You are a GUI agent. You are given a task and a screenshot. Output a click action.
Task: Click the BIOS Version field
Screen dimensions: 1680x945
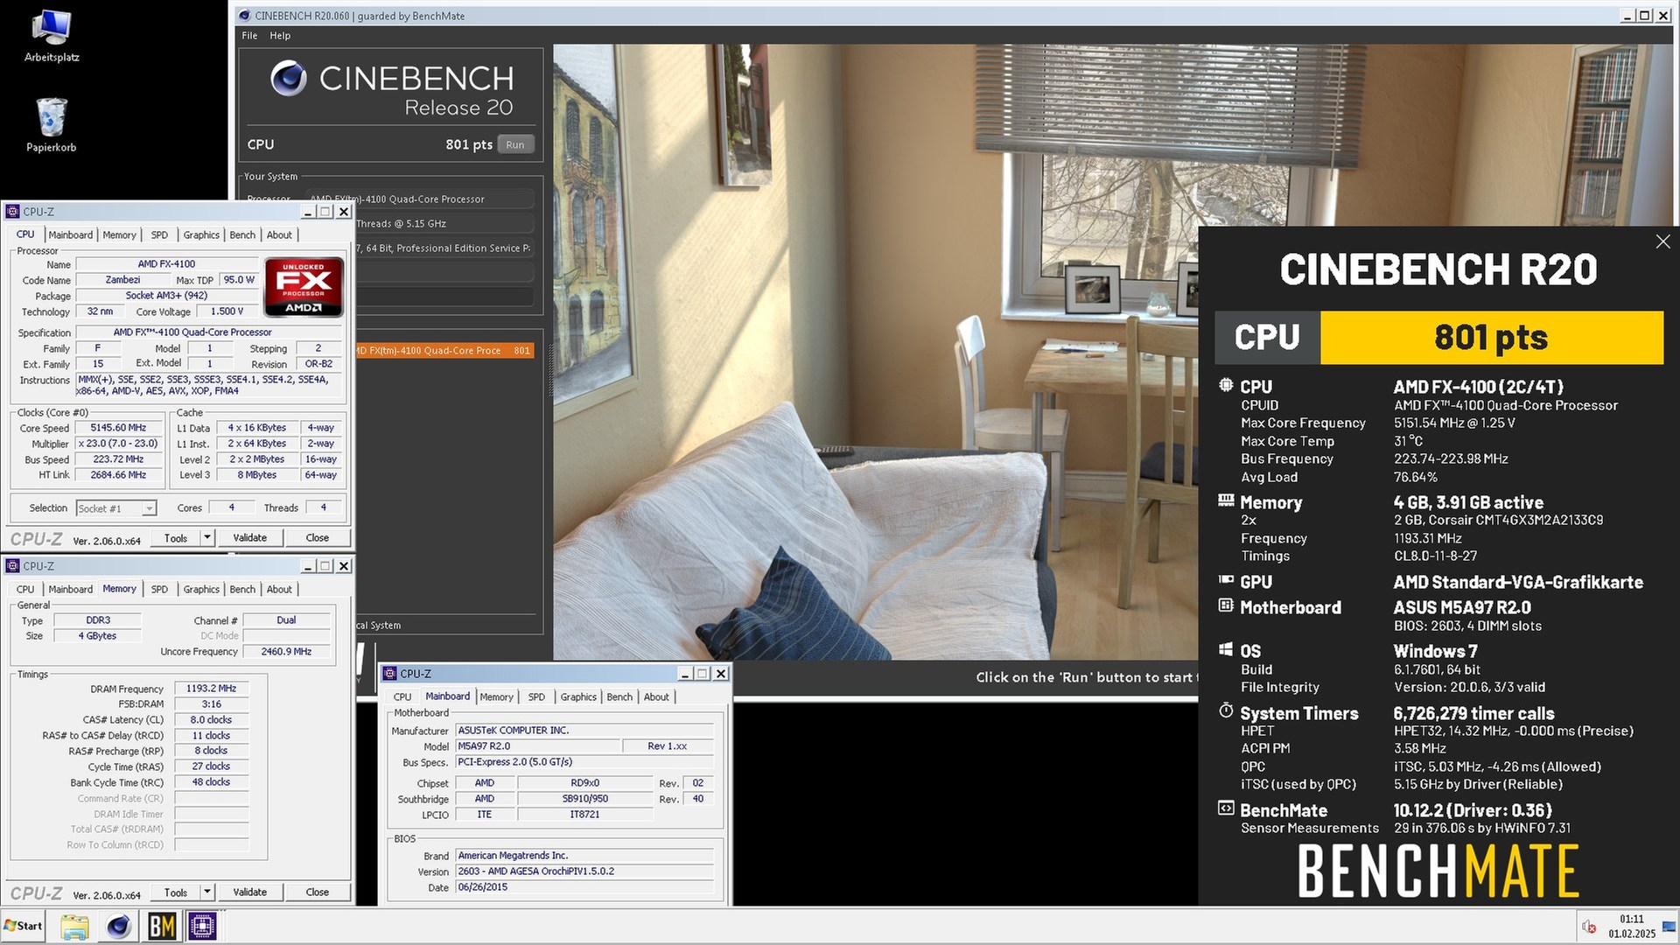pyautogui.click(x=585, y=871)
